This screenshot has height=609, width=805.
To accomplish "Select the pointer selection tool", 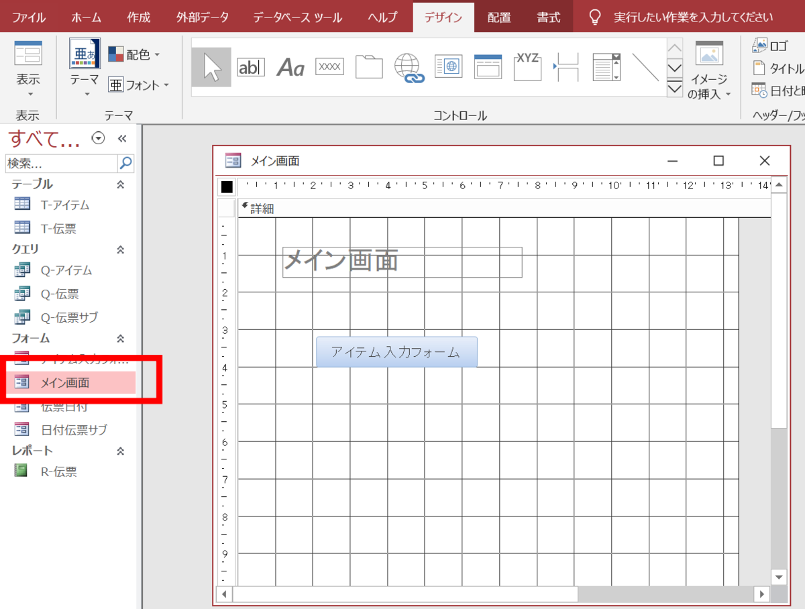I will point(211,67).
